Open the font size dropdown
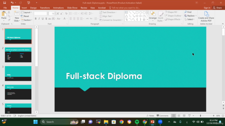The width and height of the screenshot is (225, 126). point(55,14)
